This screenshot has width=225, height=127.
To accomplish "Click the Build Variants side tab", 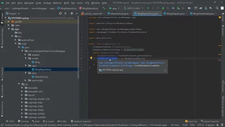I will tap(2, 109).
